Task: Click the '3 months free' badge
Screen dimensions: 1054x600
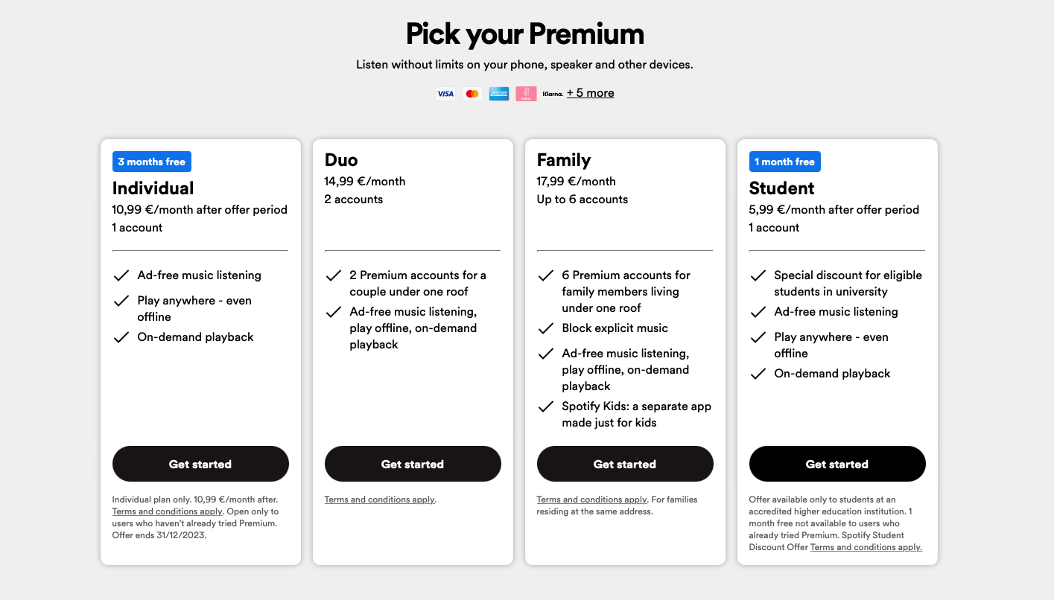Action: pos(152,162)
